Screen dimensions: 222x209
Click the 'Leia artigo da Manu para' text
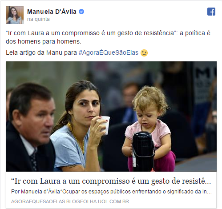[x=41, y=52]
